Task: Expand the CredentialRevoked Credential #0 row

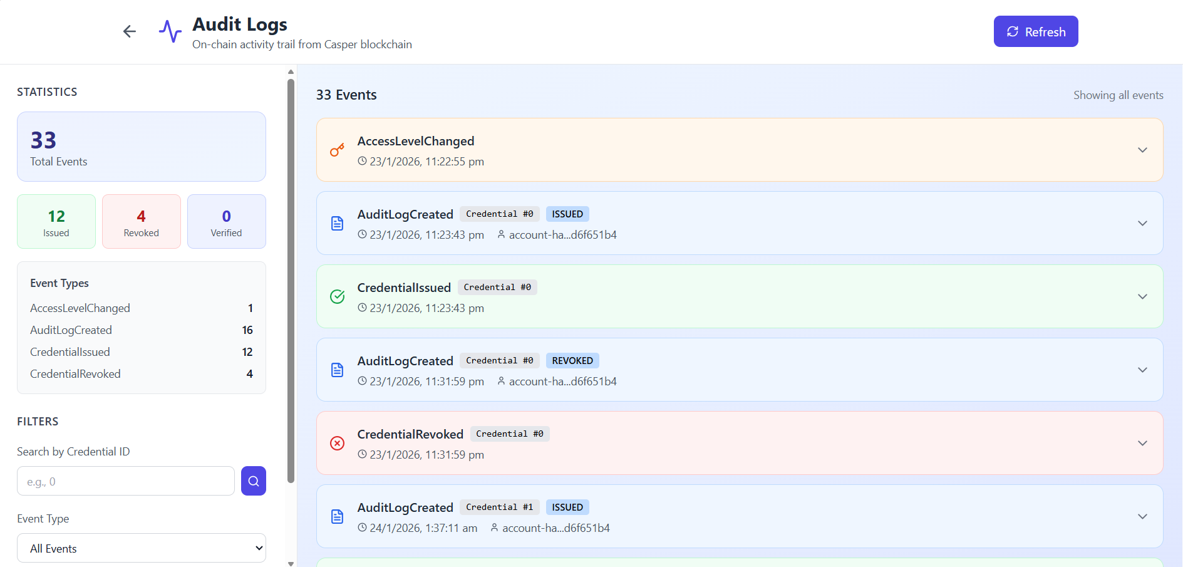Action: (1142, 444)
